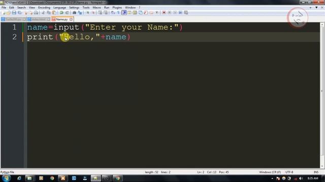Open the Encoding menu
Viewport: 325px width, 182px height.
(x=44, y=8)
